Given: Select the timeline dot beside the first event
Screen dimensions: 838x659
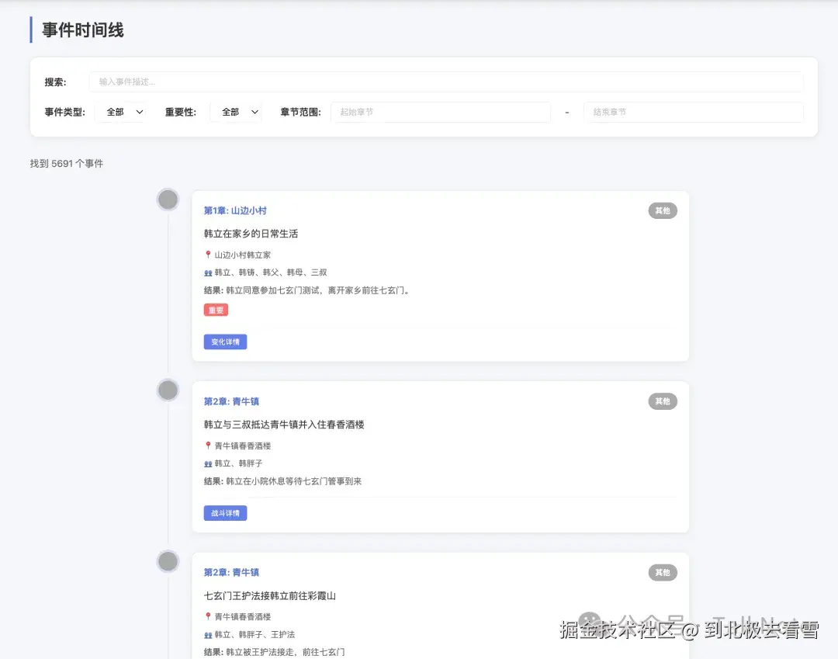Looking at the screenshot, I should 168,199.
